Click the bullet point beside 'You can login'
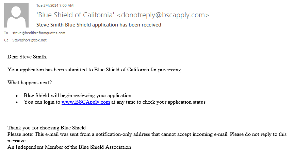 17,103
